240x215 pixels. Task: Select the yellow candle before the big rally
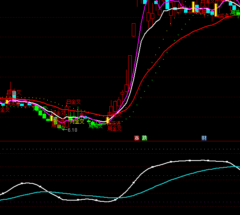click(x=108, y=120)
